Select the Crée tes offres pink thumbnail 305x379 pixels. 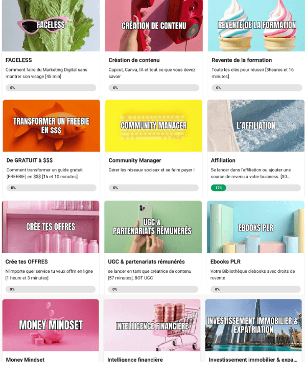pyautogui.click(x=51, y=227)
